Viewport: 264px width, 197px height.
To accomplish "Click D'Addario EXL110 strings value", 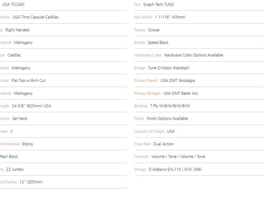I will [x=175, y=169].
